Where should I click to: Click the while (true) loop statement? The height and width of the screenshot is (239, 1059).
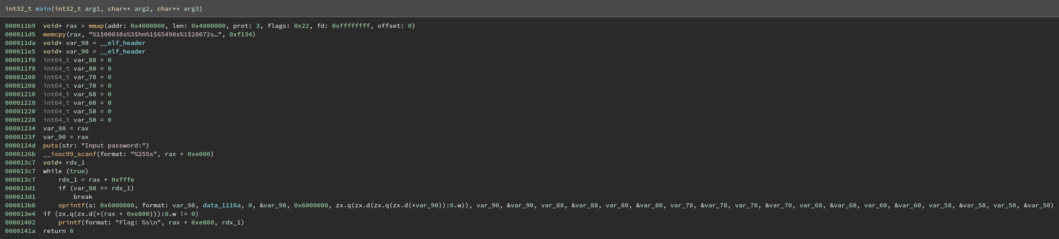66,171
